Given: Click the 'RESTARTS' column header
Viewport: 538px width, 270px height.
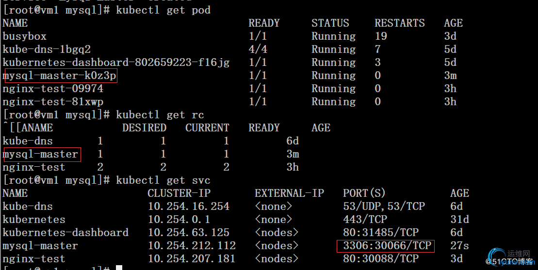Looking at the screenshot, I should coord(400,23).
